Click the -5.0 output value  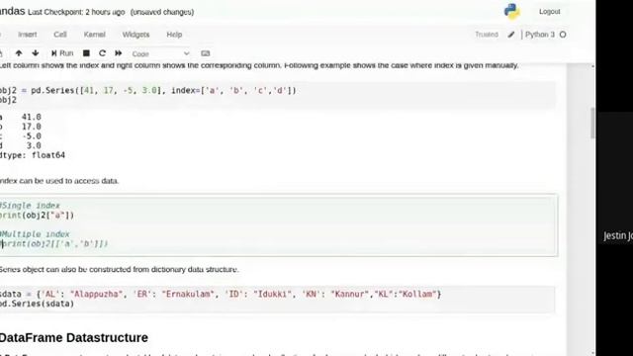[x=31, y=136]
